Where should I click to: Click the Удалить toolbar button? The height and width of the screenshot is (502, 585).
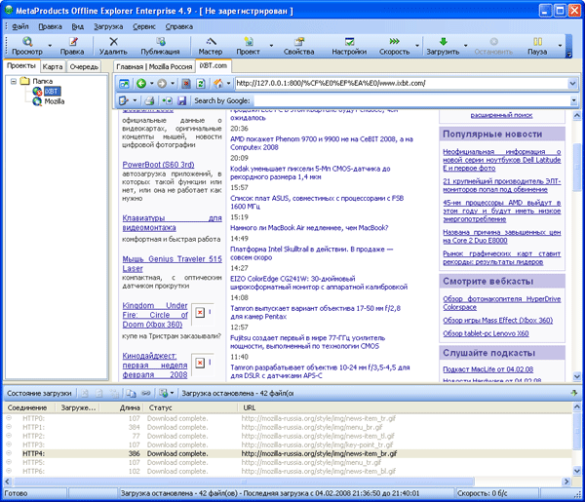[112, 47]
